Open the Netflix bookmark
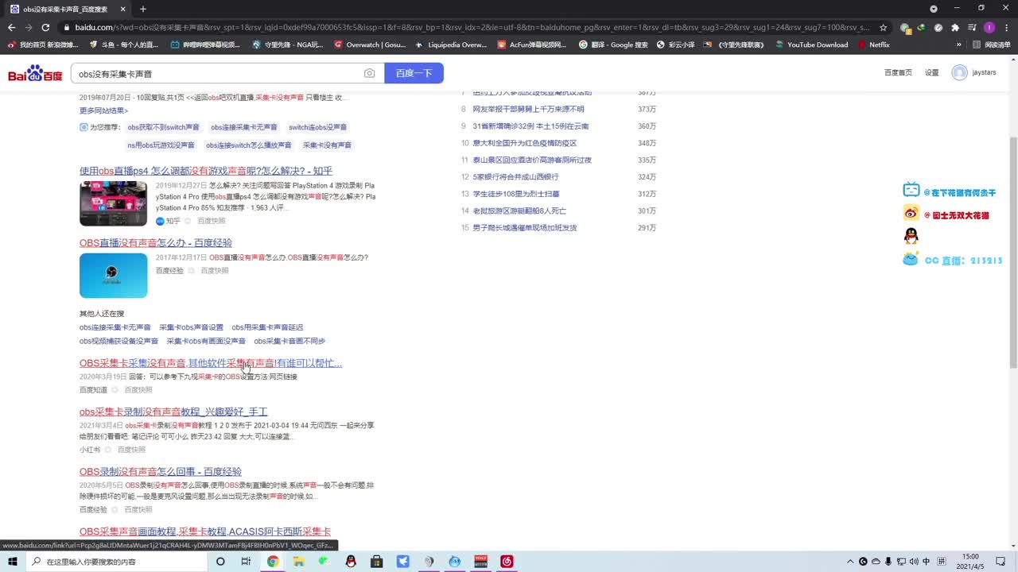Image resolution: width=1018 pixels, height=572 pixels. tap(874, 44)
